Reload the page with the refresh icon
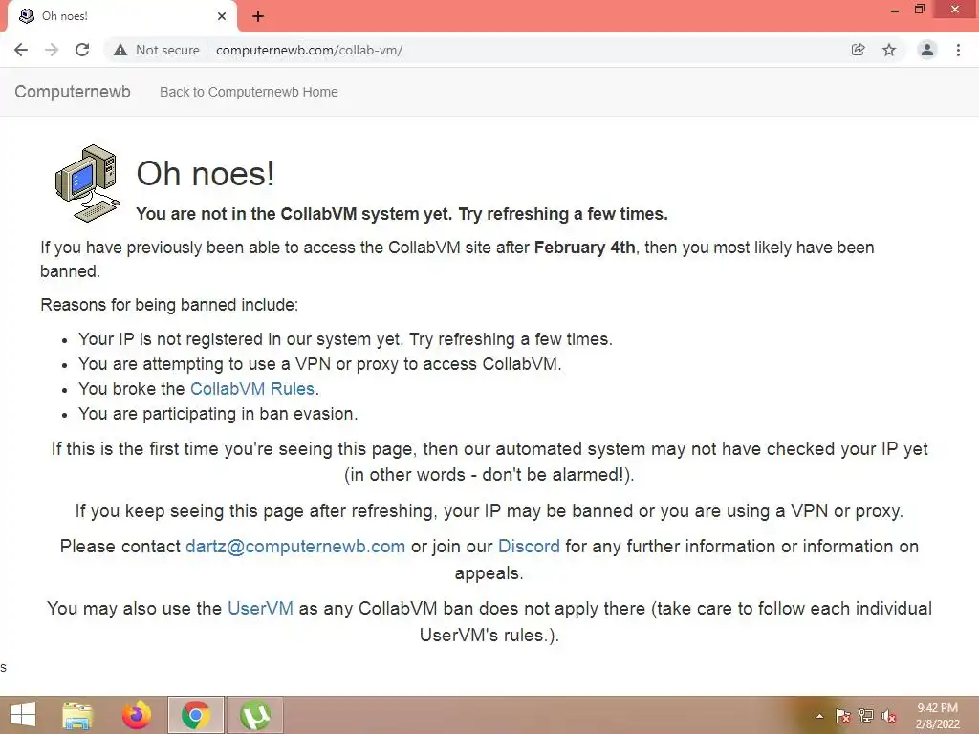The width and height of the screenshot is (979, 734). tap(82, 50)
